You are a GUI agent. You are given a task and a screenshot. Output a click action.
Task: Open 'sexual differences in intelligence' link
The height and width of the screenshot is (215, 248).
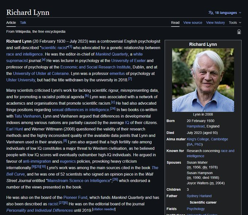(x=81, y=110)
